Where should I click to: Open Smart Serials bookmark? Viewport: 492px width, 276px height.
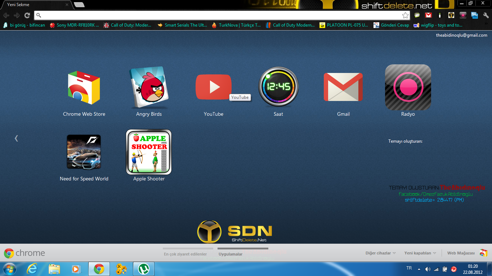[182, 25]
